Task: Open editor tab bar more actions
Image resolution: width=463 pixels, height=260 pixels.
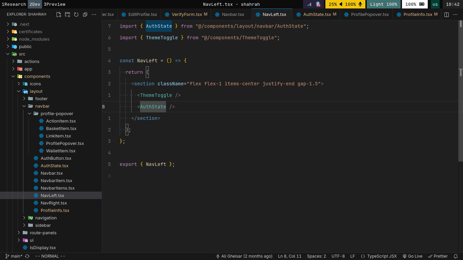Action: point(455,15)
